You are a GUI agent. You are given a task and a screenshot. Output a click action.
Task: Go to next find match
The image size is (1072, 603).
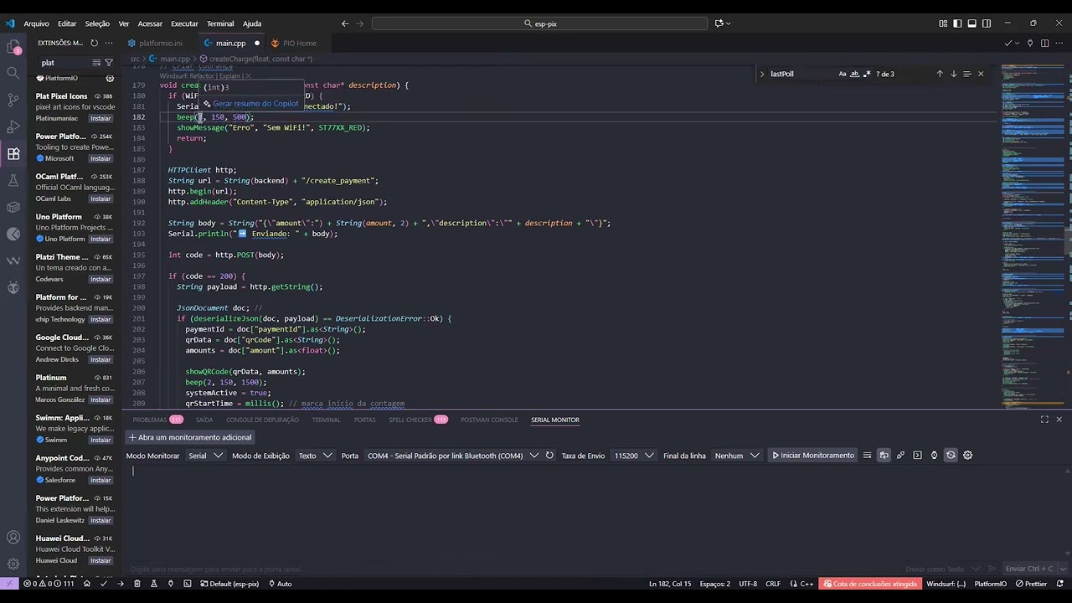pos(953,74)
